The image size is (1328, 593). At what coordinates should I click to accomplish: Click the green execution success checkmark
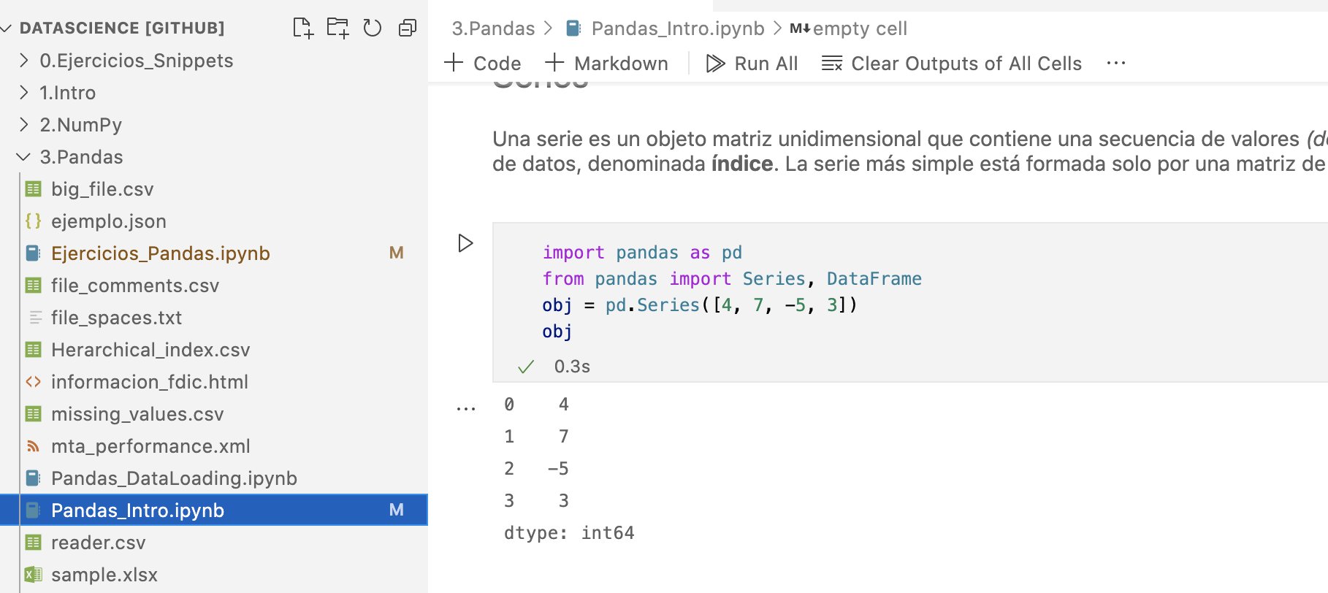coord(526,367)
